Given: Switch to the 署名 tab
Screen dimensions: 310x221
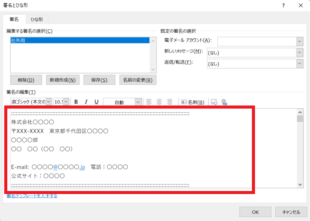Looking at the screenshot, I should point(14,19).
